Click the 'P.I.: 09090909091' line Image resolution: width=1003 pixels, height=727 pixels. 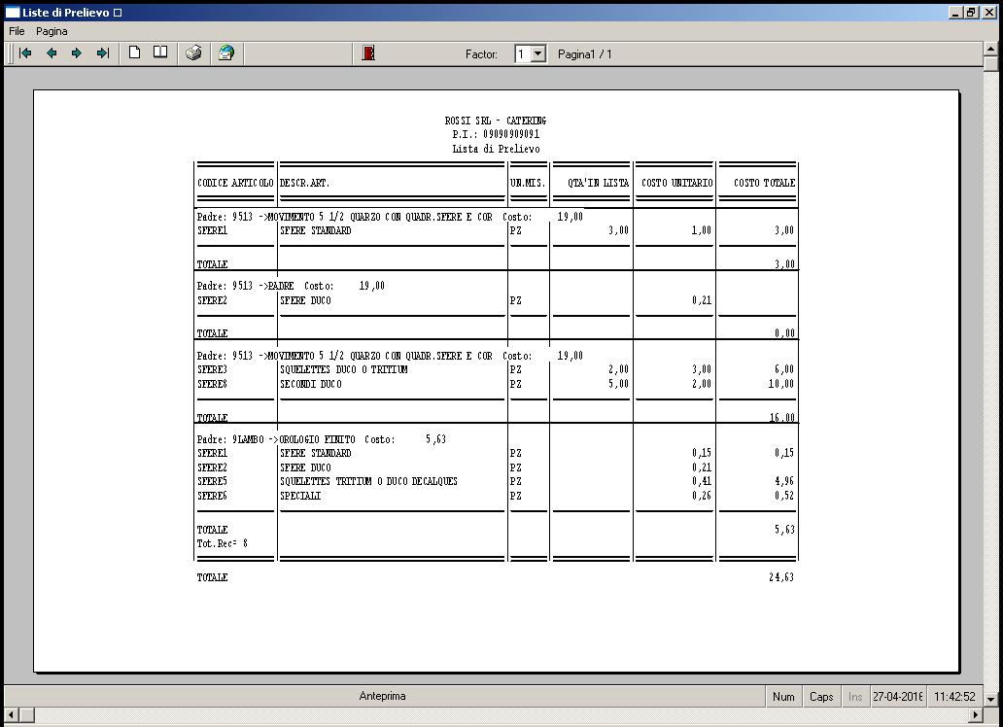point(496,134)
